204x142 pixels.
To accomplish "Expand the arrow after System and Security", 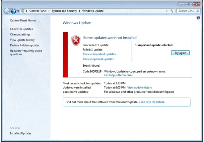I will click(80, 11).
